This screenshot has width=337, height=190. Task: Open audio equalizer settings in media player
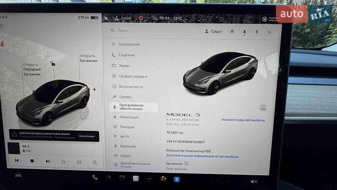(79, 162)
